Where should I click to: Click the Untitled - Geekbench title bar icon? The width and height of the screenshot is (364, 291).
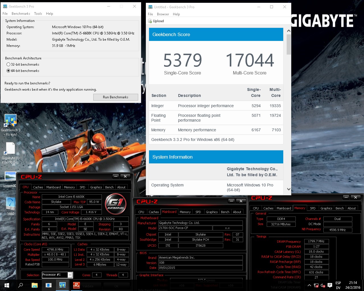click(150, 7)
